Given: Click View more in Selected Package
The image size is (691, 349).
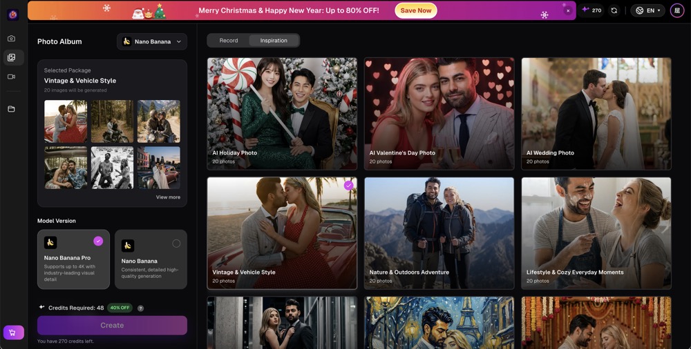Looking at the screenshot, I should point(168,197).
